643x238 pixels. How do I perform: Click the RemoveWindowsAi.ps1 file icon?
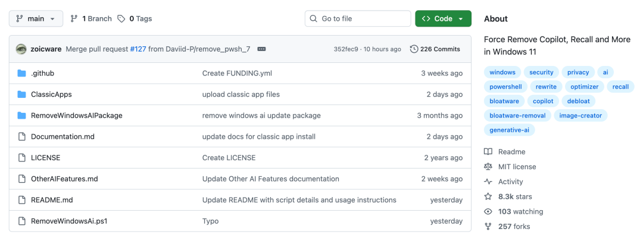22,221
